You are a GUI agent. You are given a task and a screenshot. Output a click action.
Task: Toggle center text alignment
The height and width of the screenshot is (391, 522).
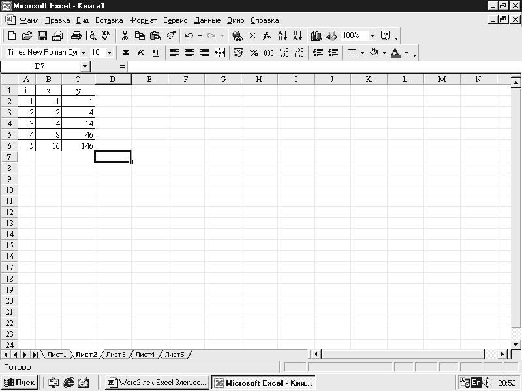click(189, 53)
